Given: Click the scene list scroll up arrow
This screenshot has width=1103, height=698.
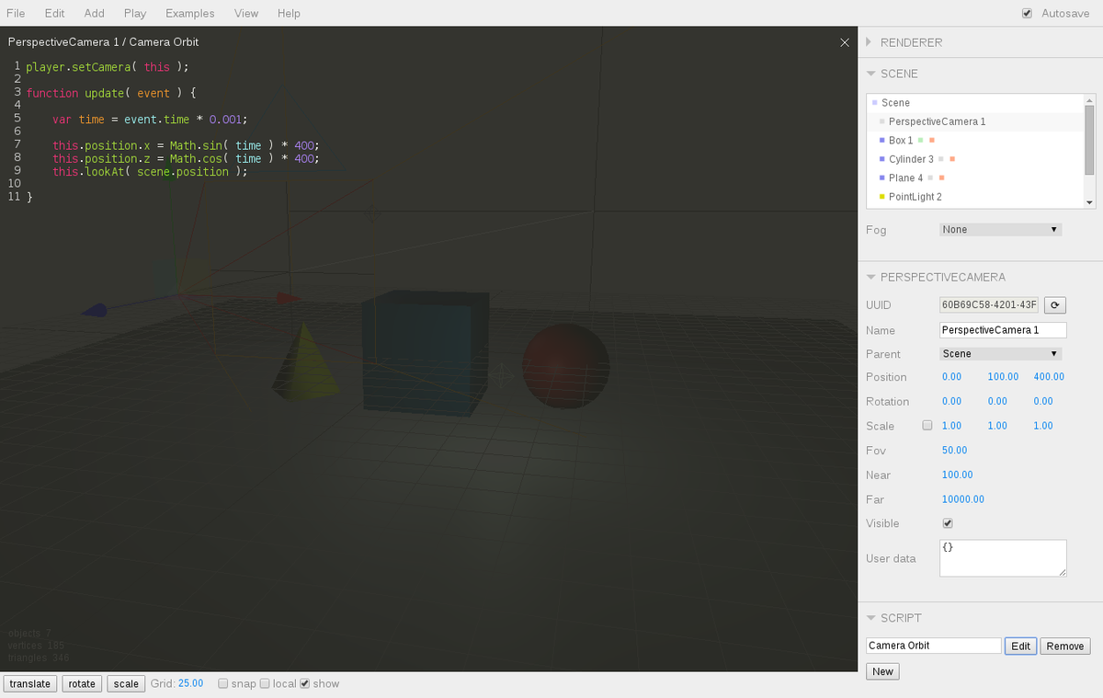Looking at the screenshot, I should 1090,99.
